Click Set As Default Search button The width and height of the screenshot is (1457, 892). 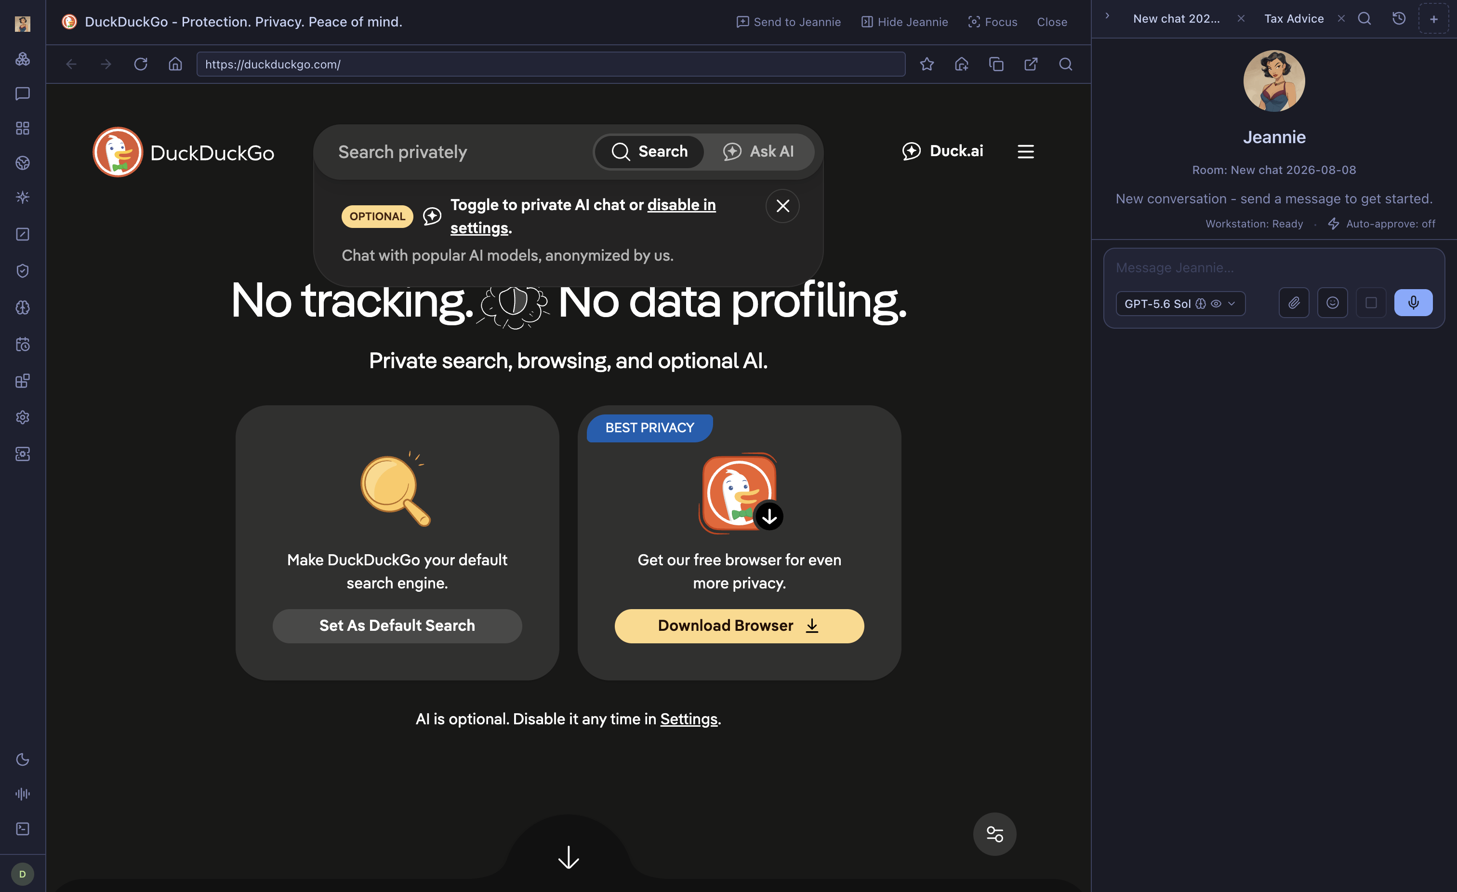(x=397, y=626)
